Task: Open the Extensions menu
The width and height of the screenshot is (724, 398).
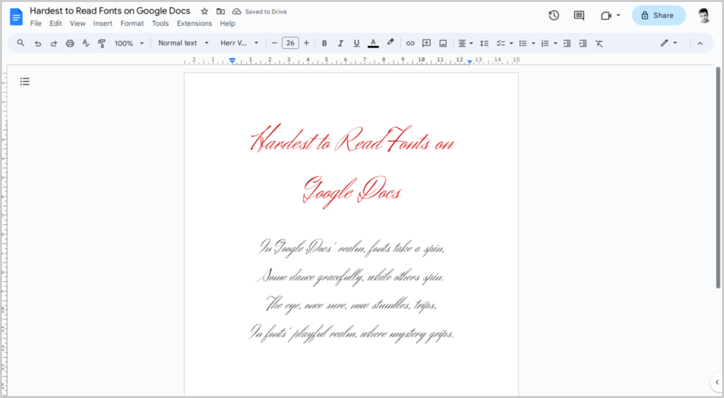Action: coord(194,23)
